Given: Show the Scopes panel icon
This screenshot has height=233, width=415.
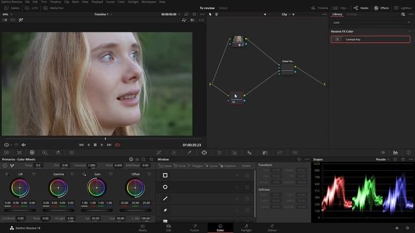Looking at the screenshot, I should tap(395, 153).
